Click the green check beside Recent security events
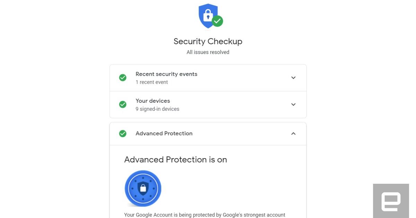Image resolution: width=416 pixels, height=218 pixels. point(123,78)
